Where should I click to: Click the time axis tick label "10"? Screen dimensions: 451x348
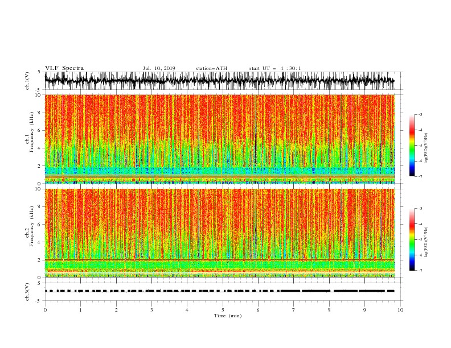400,310
